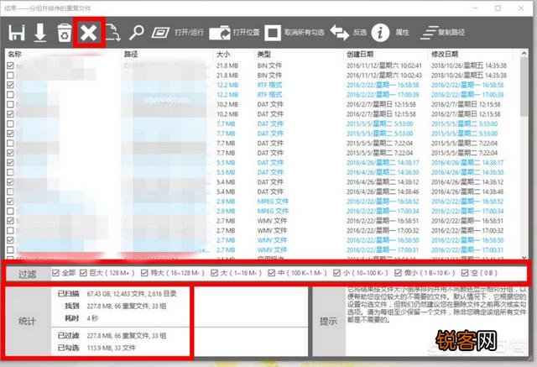Select 修改日期 2018/10/26 cell of first row

pyautogui.click(x=469, y=66)
